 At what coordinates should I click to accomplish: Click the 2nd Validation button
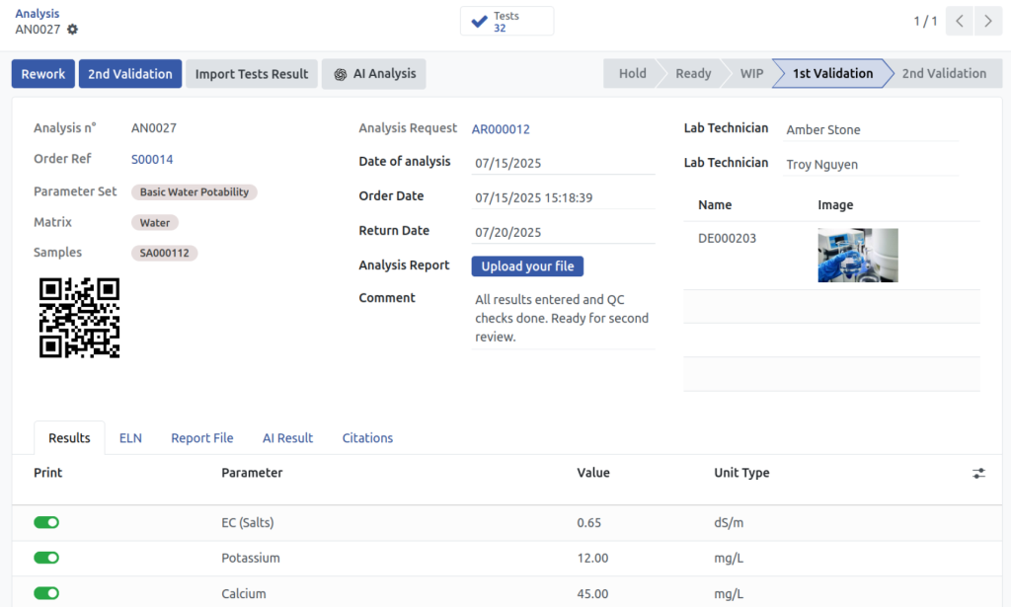(x=129, y=73)
